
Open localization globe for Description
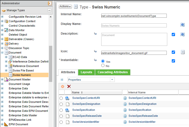click(182, 34)
